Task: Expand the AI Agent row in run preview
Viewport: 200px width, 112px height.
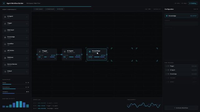Action: [181, 70]
